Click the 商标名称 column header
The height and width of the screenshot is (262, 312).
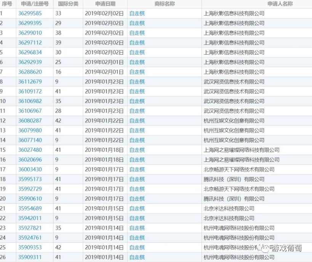165,4
